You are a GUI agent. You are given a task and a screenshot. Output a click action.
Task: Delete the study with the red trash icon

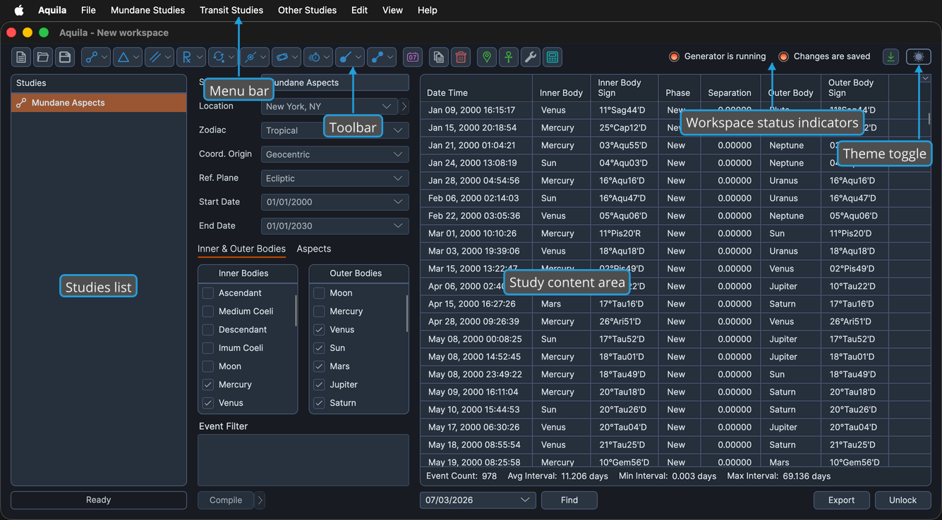461,57
